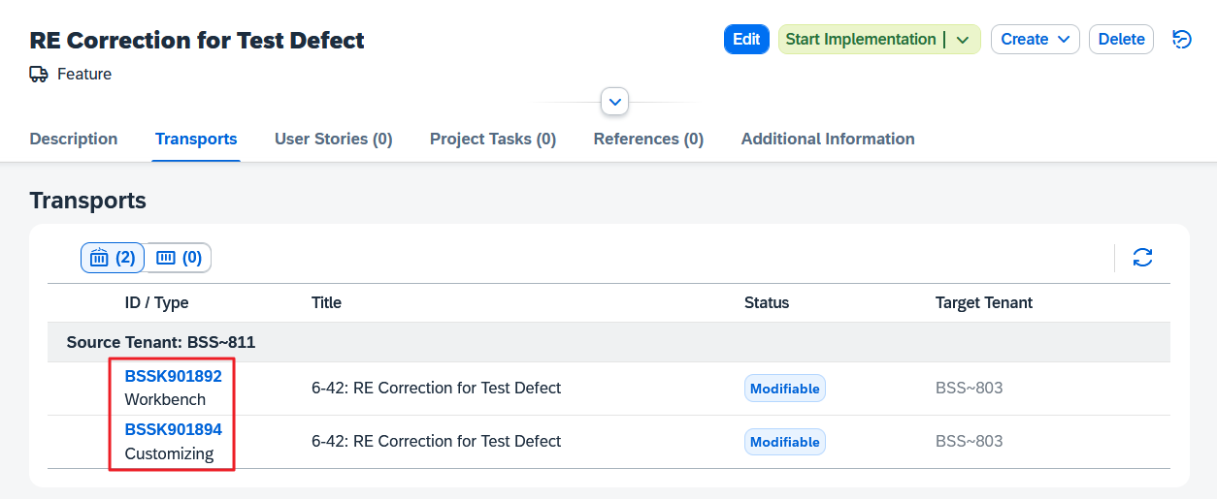Click the Edit button
This screenshot has width=1217, height=499.
click(746, 40)
